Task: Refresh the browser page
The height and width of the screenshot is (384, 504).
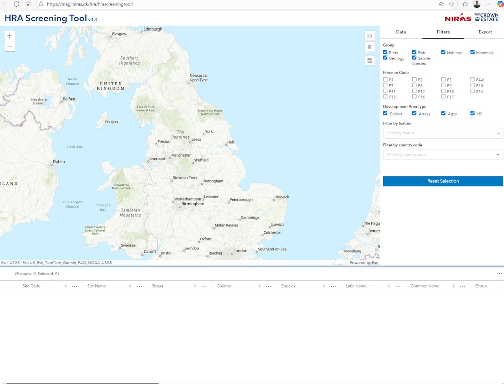Action: (17, 4)
